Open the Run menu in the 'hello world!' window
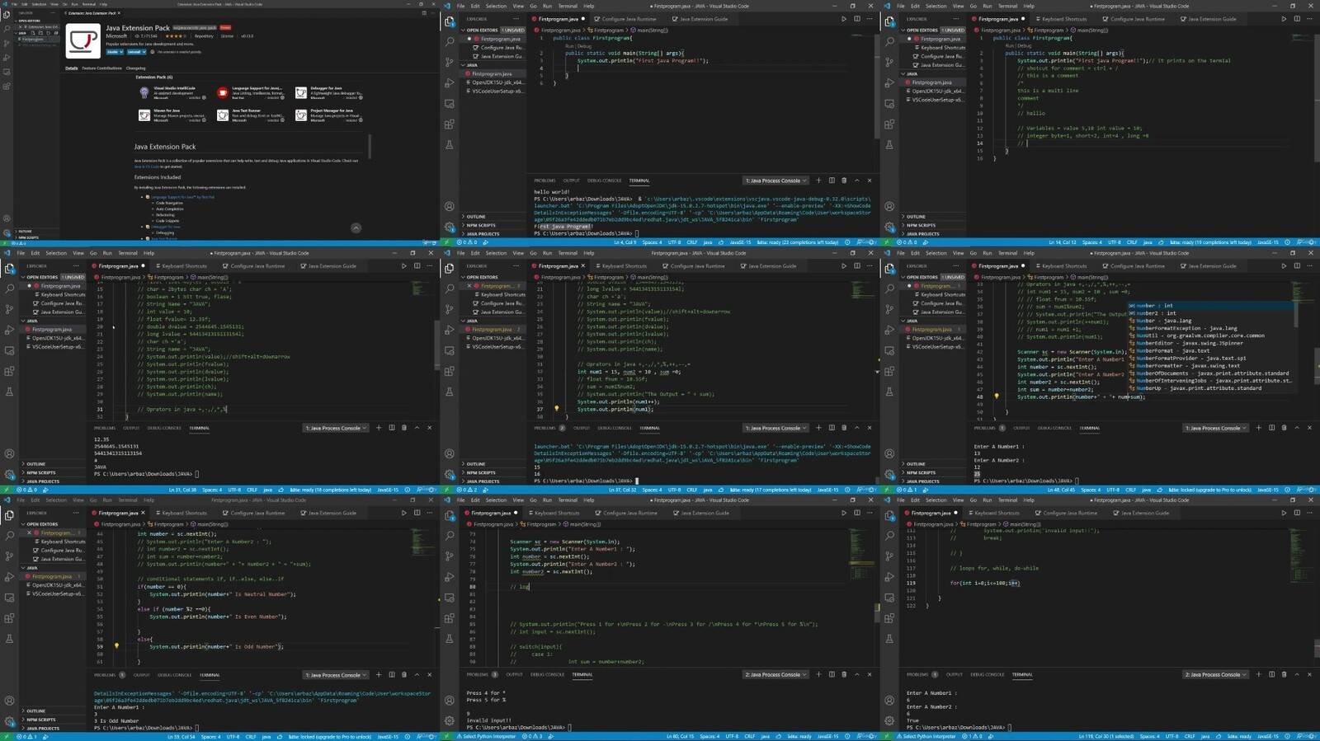 547,6
